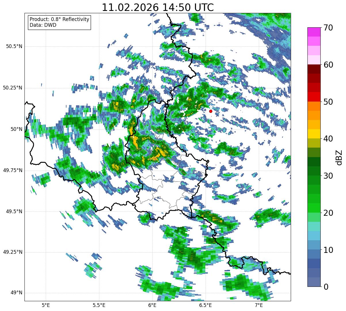Click the 'dBZ' colorbar axis label

pyautogui.click(x=339, y=157)
